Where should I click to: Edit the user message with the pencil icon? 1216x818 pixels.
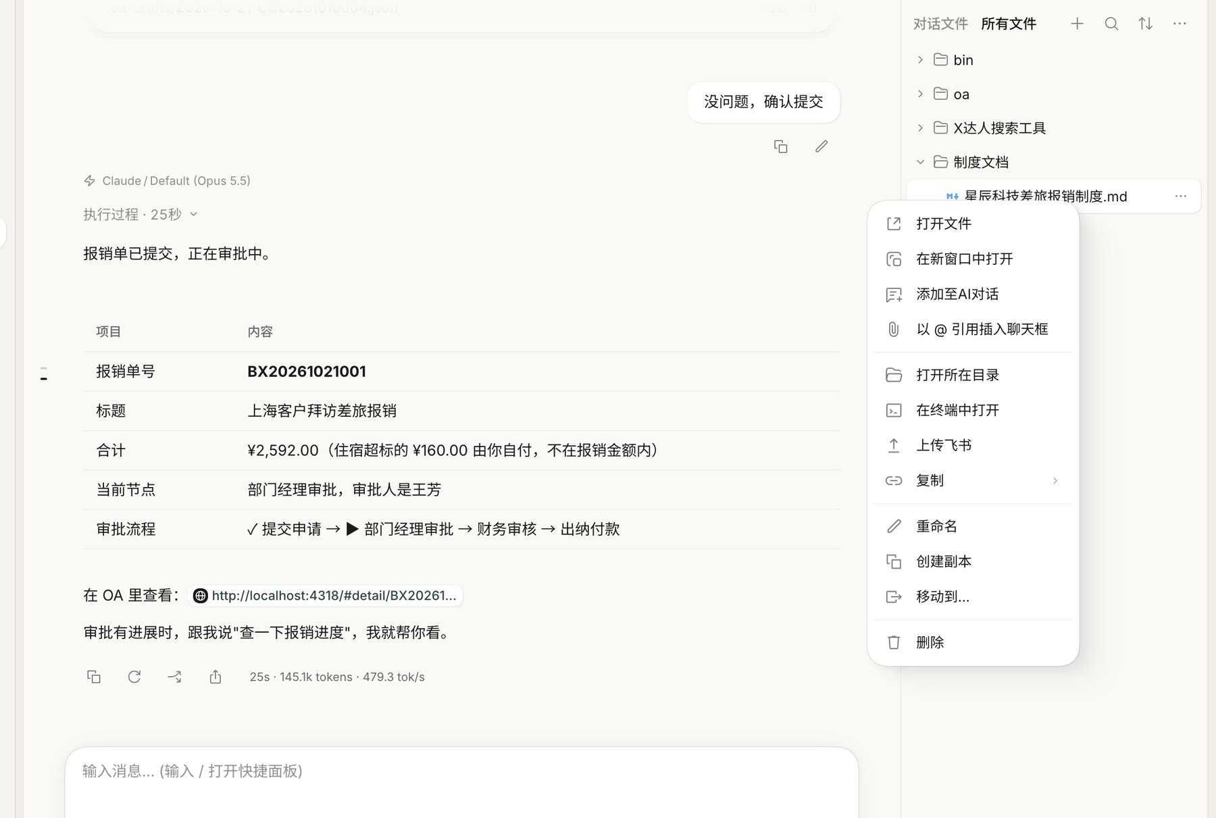[x=821, y=147]
